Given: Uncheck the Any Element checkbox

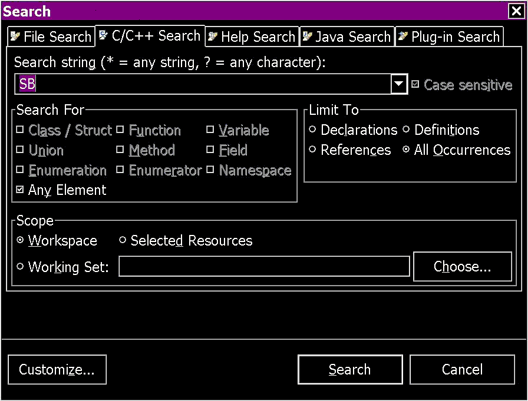Looking at the screenshot, I should click(x=20, y=190).
